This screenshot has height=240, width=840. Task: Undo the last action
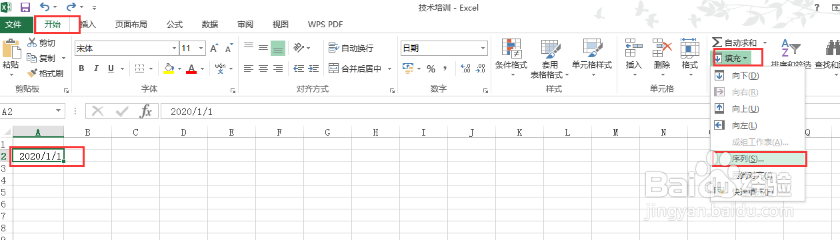coord(45,7)
